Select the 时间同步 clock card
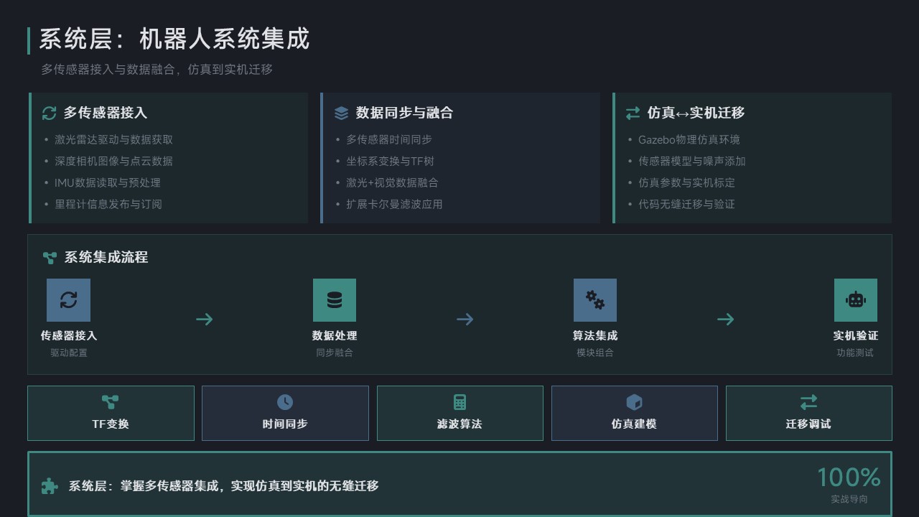The image size is (919, 517). 285,413
